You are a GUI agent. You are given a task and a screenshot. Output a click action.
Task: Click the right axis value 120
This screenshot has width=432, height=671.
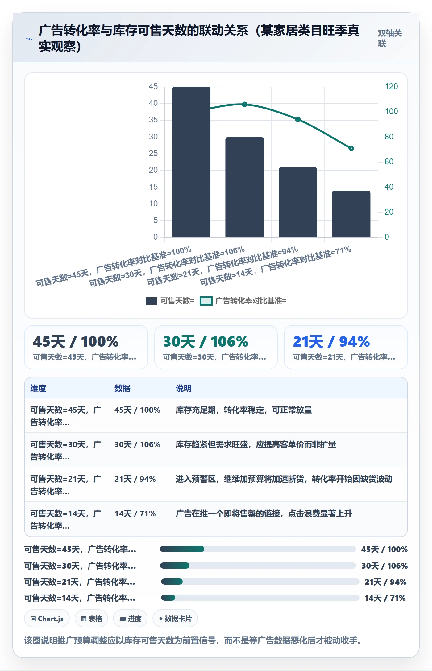(391, 86)
